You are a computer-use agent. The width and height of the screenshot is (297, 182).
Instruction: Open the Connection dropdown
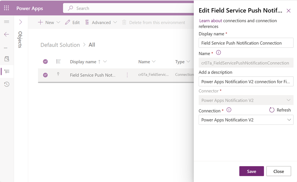coord(246,120)
